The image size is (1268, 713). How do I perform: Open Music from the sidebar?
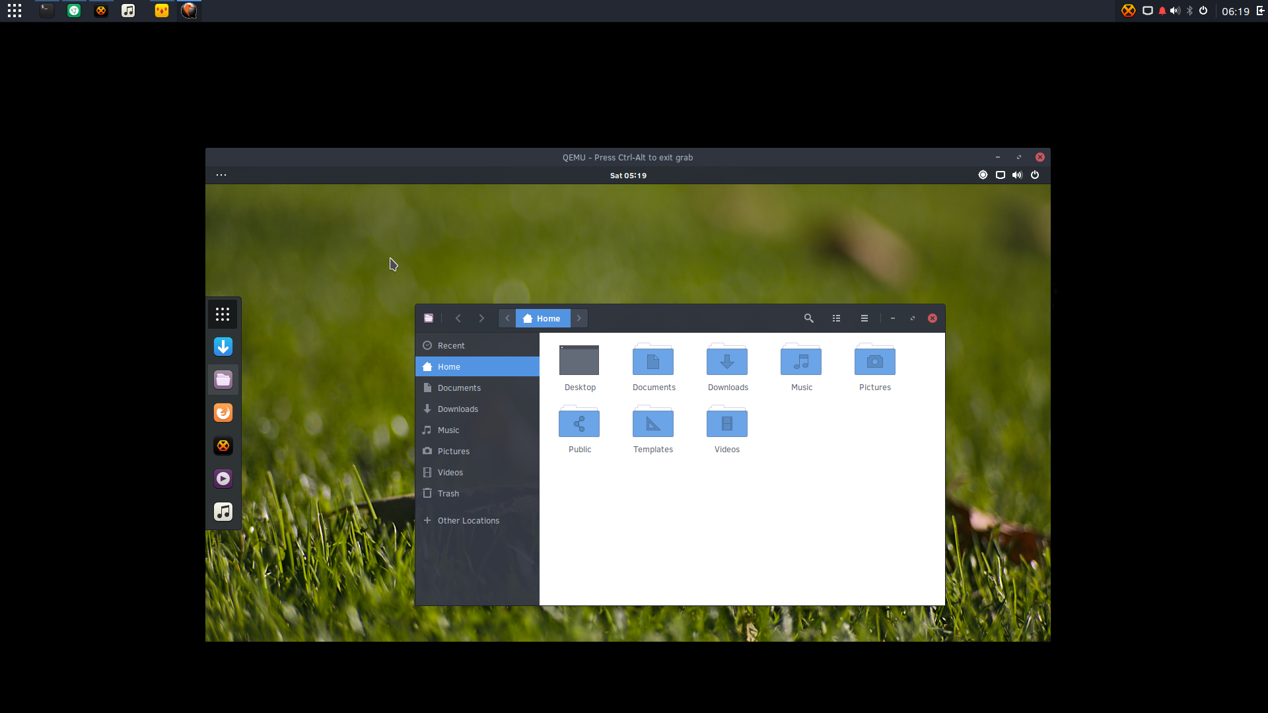click(x=477, y=430)
